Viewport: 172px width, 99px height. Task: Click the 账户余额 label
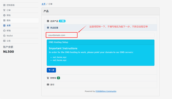[8, 47]
